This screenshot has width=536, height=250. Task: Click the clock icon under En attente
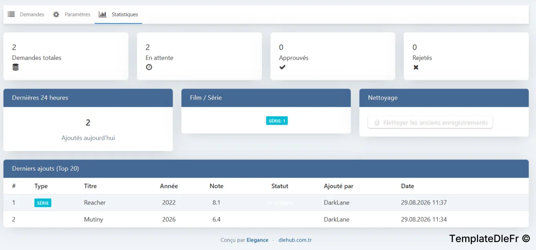coord(149,67)
